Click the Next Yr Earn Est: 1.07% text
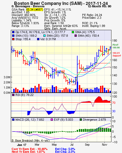122x153 pixels. click(x=28, y=152)
